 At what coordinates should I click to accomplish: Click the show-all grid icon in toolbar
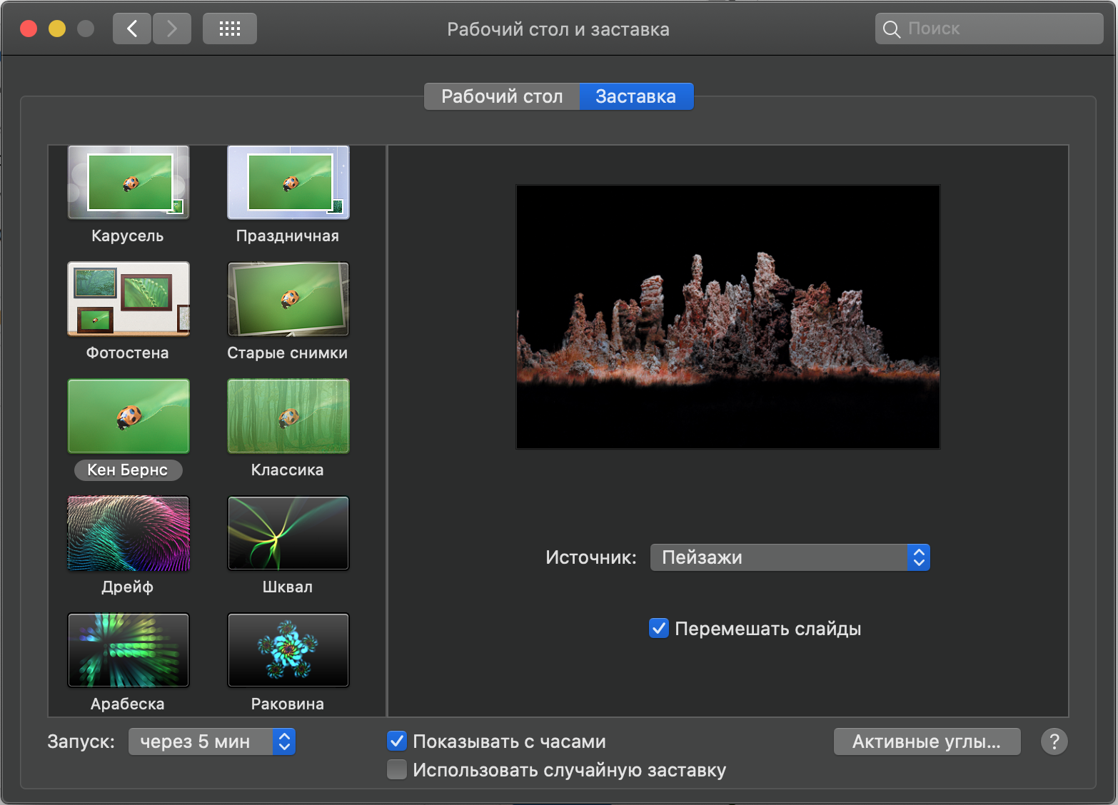tap(229, 29)
